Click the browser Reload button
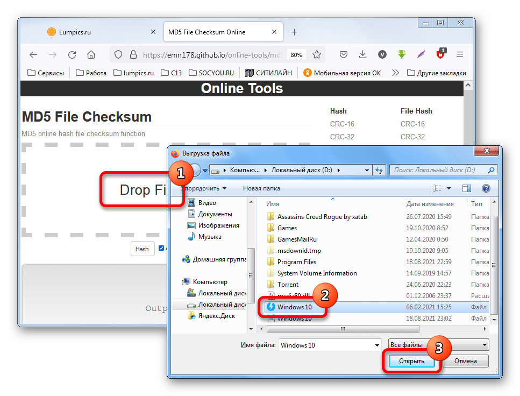The width and height of the screenshot is (520, 396). (x=72, y=54)
